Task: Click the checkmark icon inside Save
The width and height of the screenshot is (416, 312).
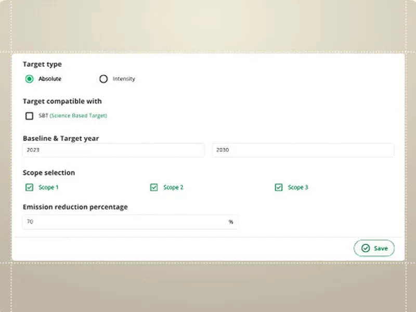Action: tap(366, 248)
